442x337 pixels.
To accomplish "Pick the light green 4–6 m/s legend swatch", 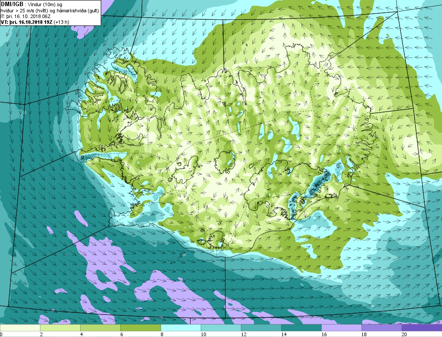I will coord(100,328).
